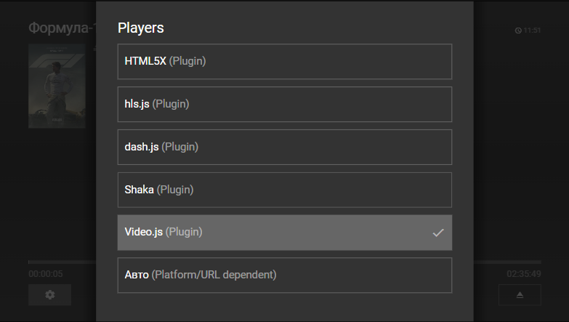Screen dimensions: 569x322
Task: Click the elapsed time 00:00:05
Action: coord(45,274)
